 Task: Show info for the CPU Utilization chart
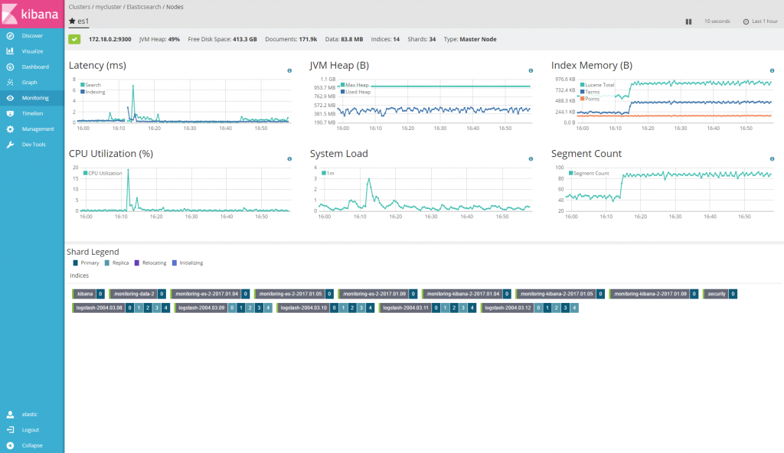tap(289, 159)
